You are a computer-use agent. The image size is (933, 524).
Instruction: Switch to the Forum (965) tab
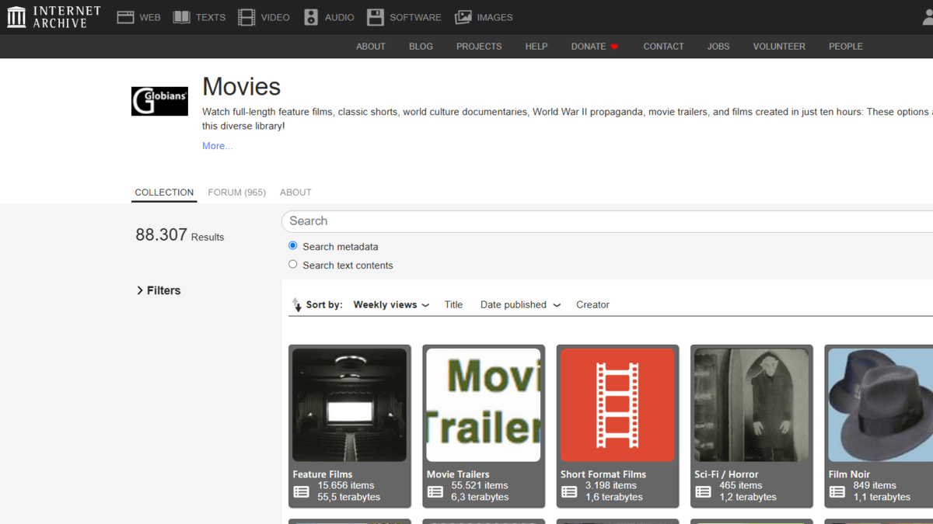click(x=236, y=193)
